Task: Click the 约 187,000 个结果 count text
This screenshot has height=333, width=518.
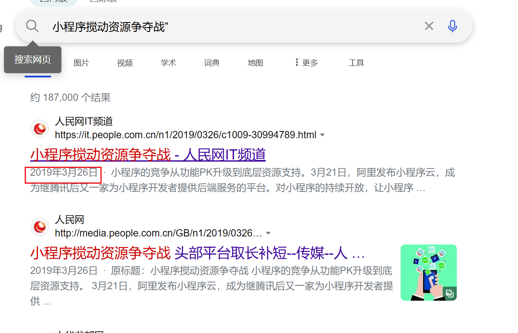Action: (x=71, y=98)
